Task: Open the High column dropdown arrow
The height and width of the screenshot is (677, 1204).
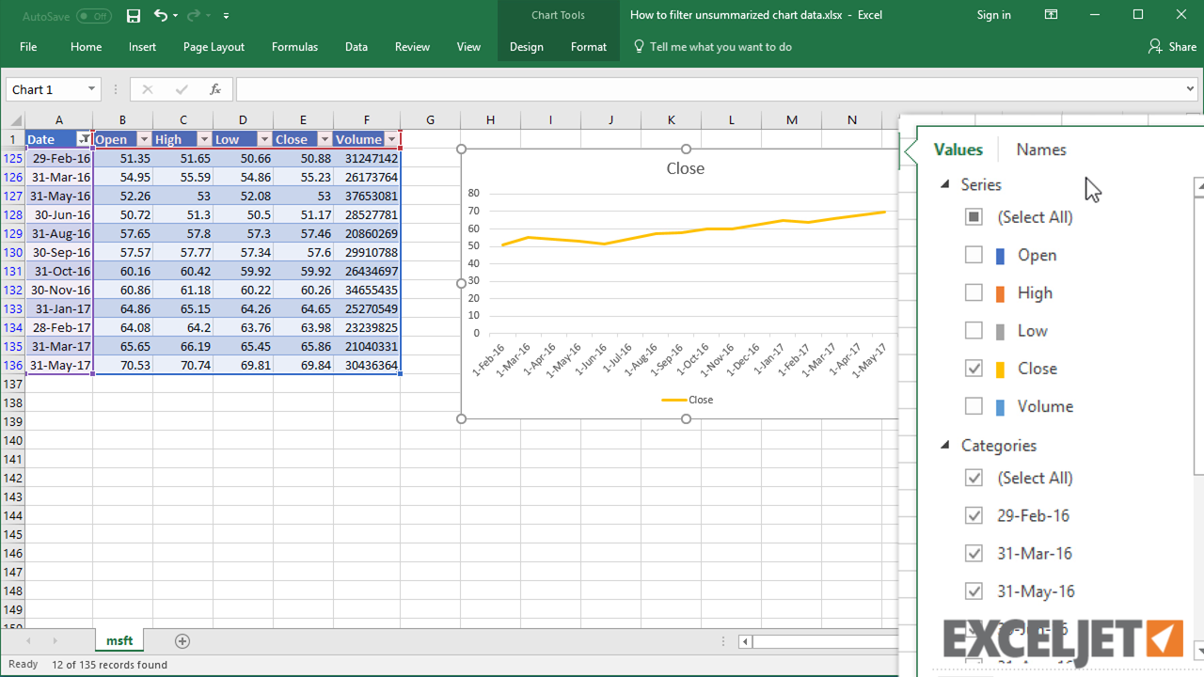Action: tap(203, 138)
